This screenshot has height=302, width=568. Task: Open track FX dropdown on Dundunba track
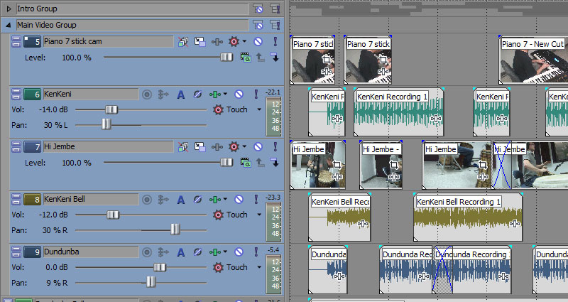(225, 252)
